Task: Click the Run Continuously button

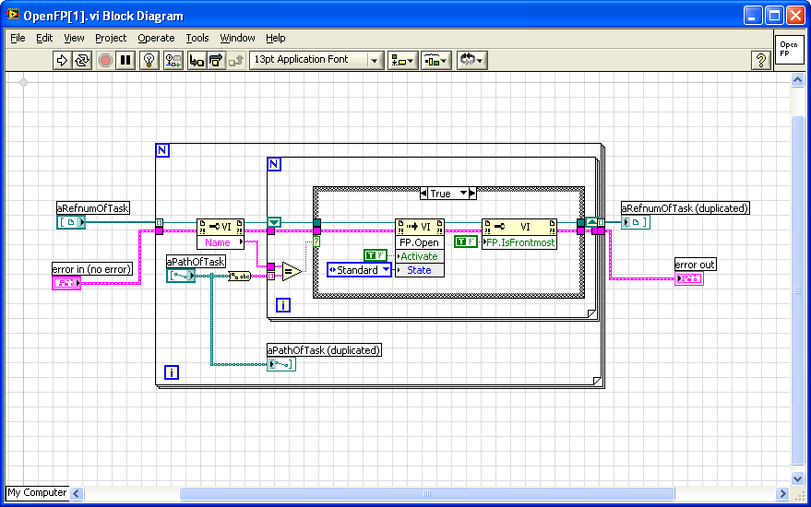Action: [82, 60]
